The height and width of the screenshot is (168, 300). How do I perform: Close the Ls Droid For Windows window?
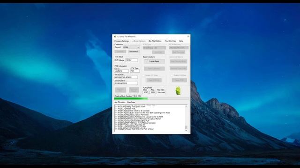(188, 36)
